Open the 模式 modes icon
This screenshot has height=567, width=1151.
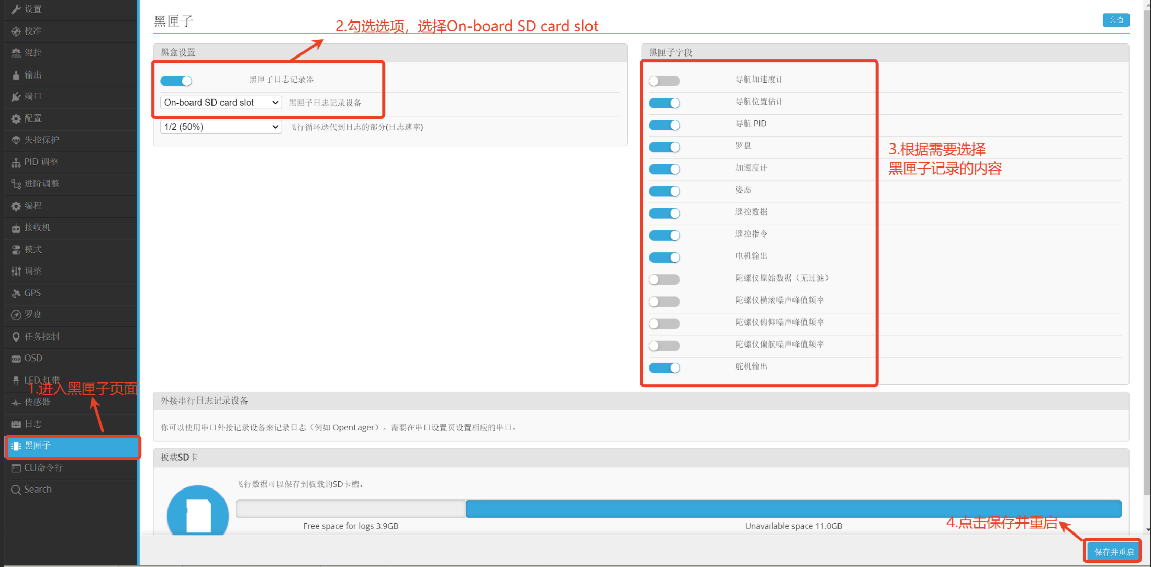pyautogui.click(x=16, y=250)
